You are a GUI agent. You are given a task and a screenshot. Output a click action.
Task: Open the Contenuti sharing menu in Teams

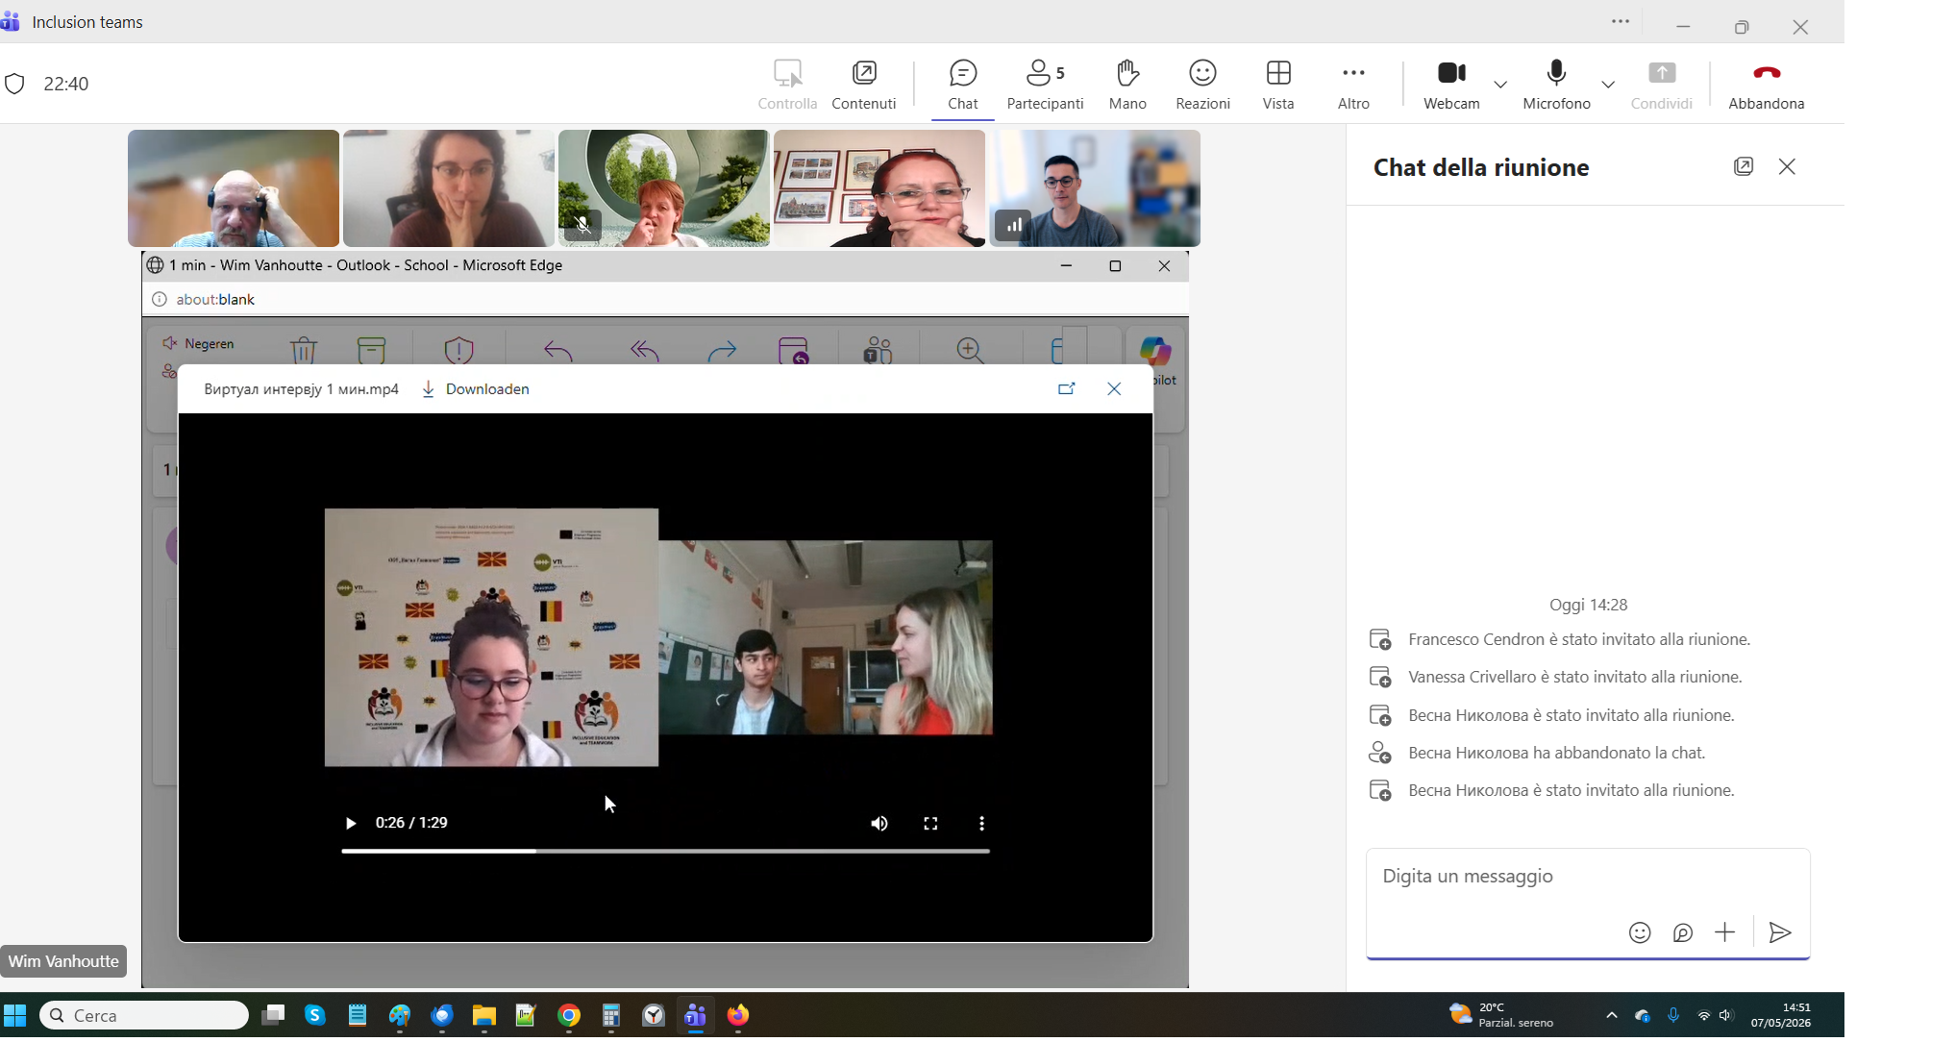tap(863, 85)
